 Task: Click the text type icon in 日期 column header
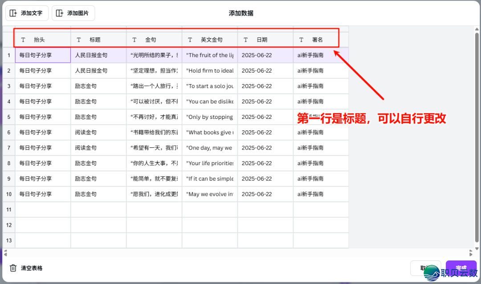[x=246, y=40]
